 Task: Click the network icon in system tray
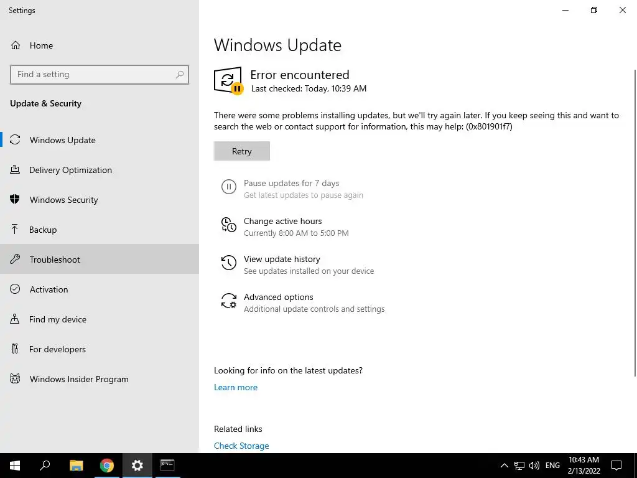(519, 466)
